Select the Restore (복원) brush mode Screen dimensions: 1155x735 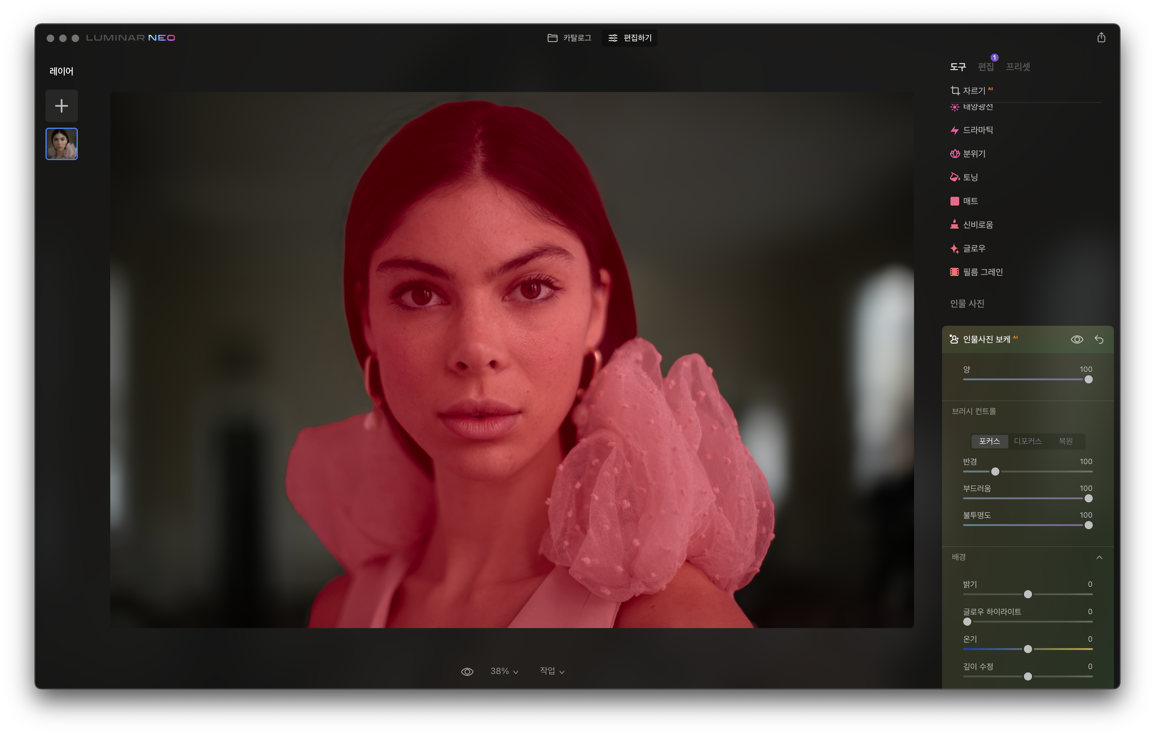click(1065, 441)
